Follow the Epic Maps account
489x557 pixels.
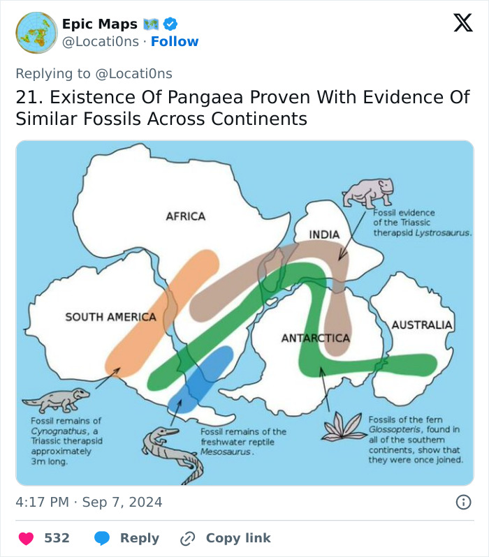pos(175,42)
